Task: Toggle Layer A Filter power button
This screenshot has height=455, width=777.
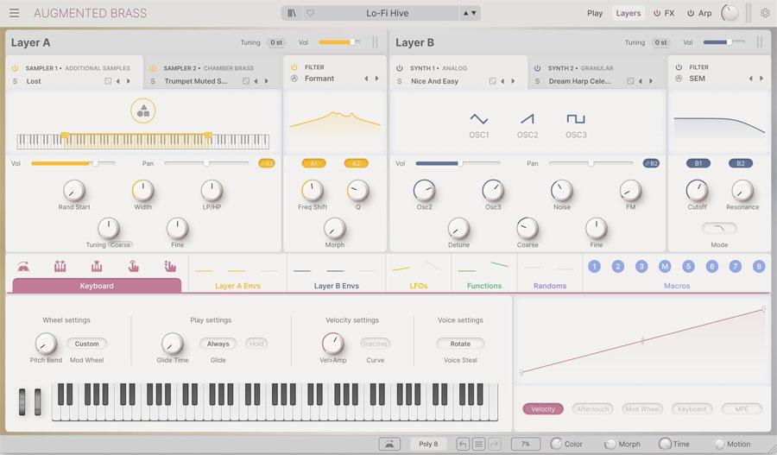Action: tap(294, 67)
